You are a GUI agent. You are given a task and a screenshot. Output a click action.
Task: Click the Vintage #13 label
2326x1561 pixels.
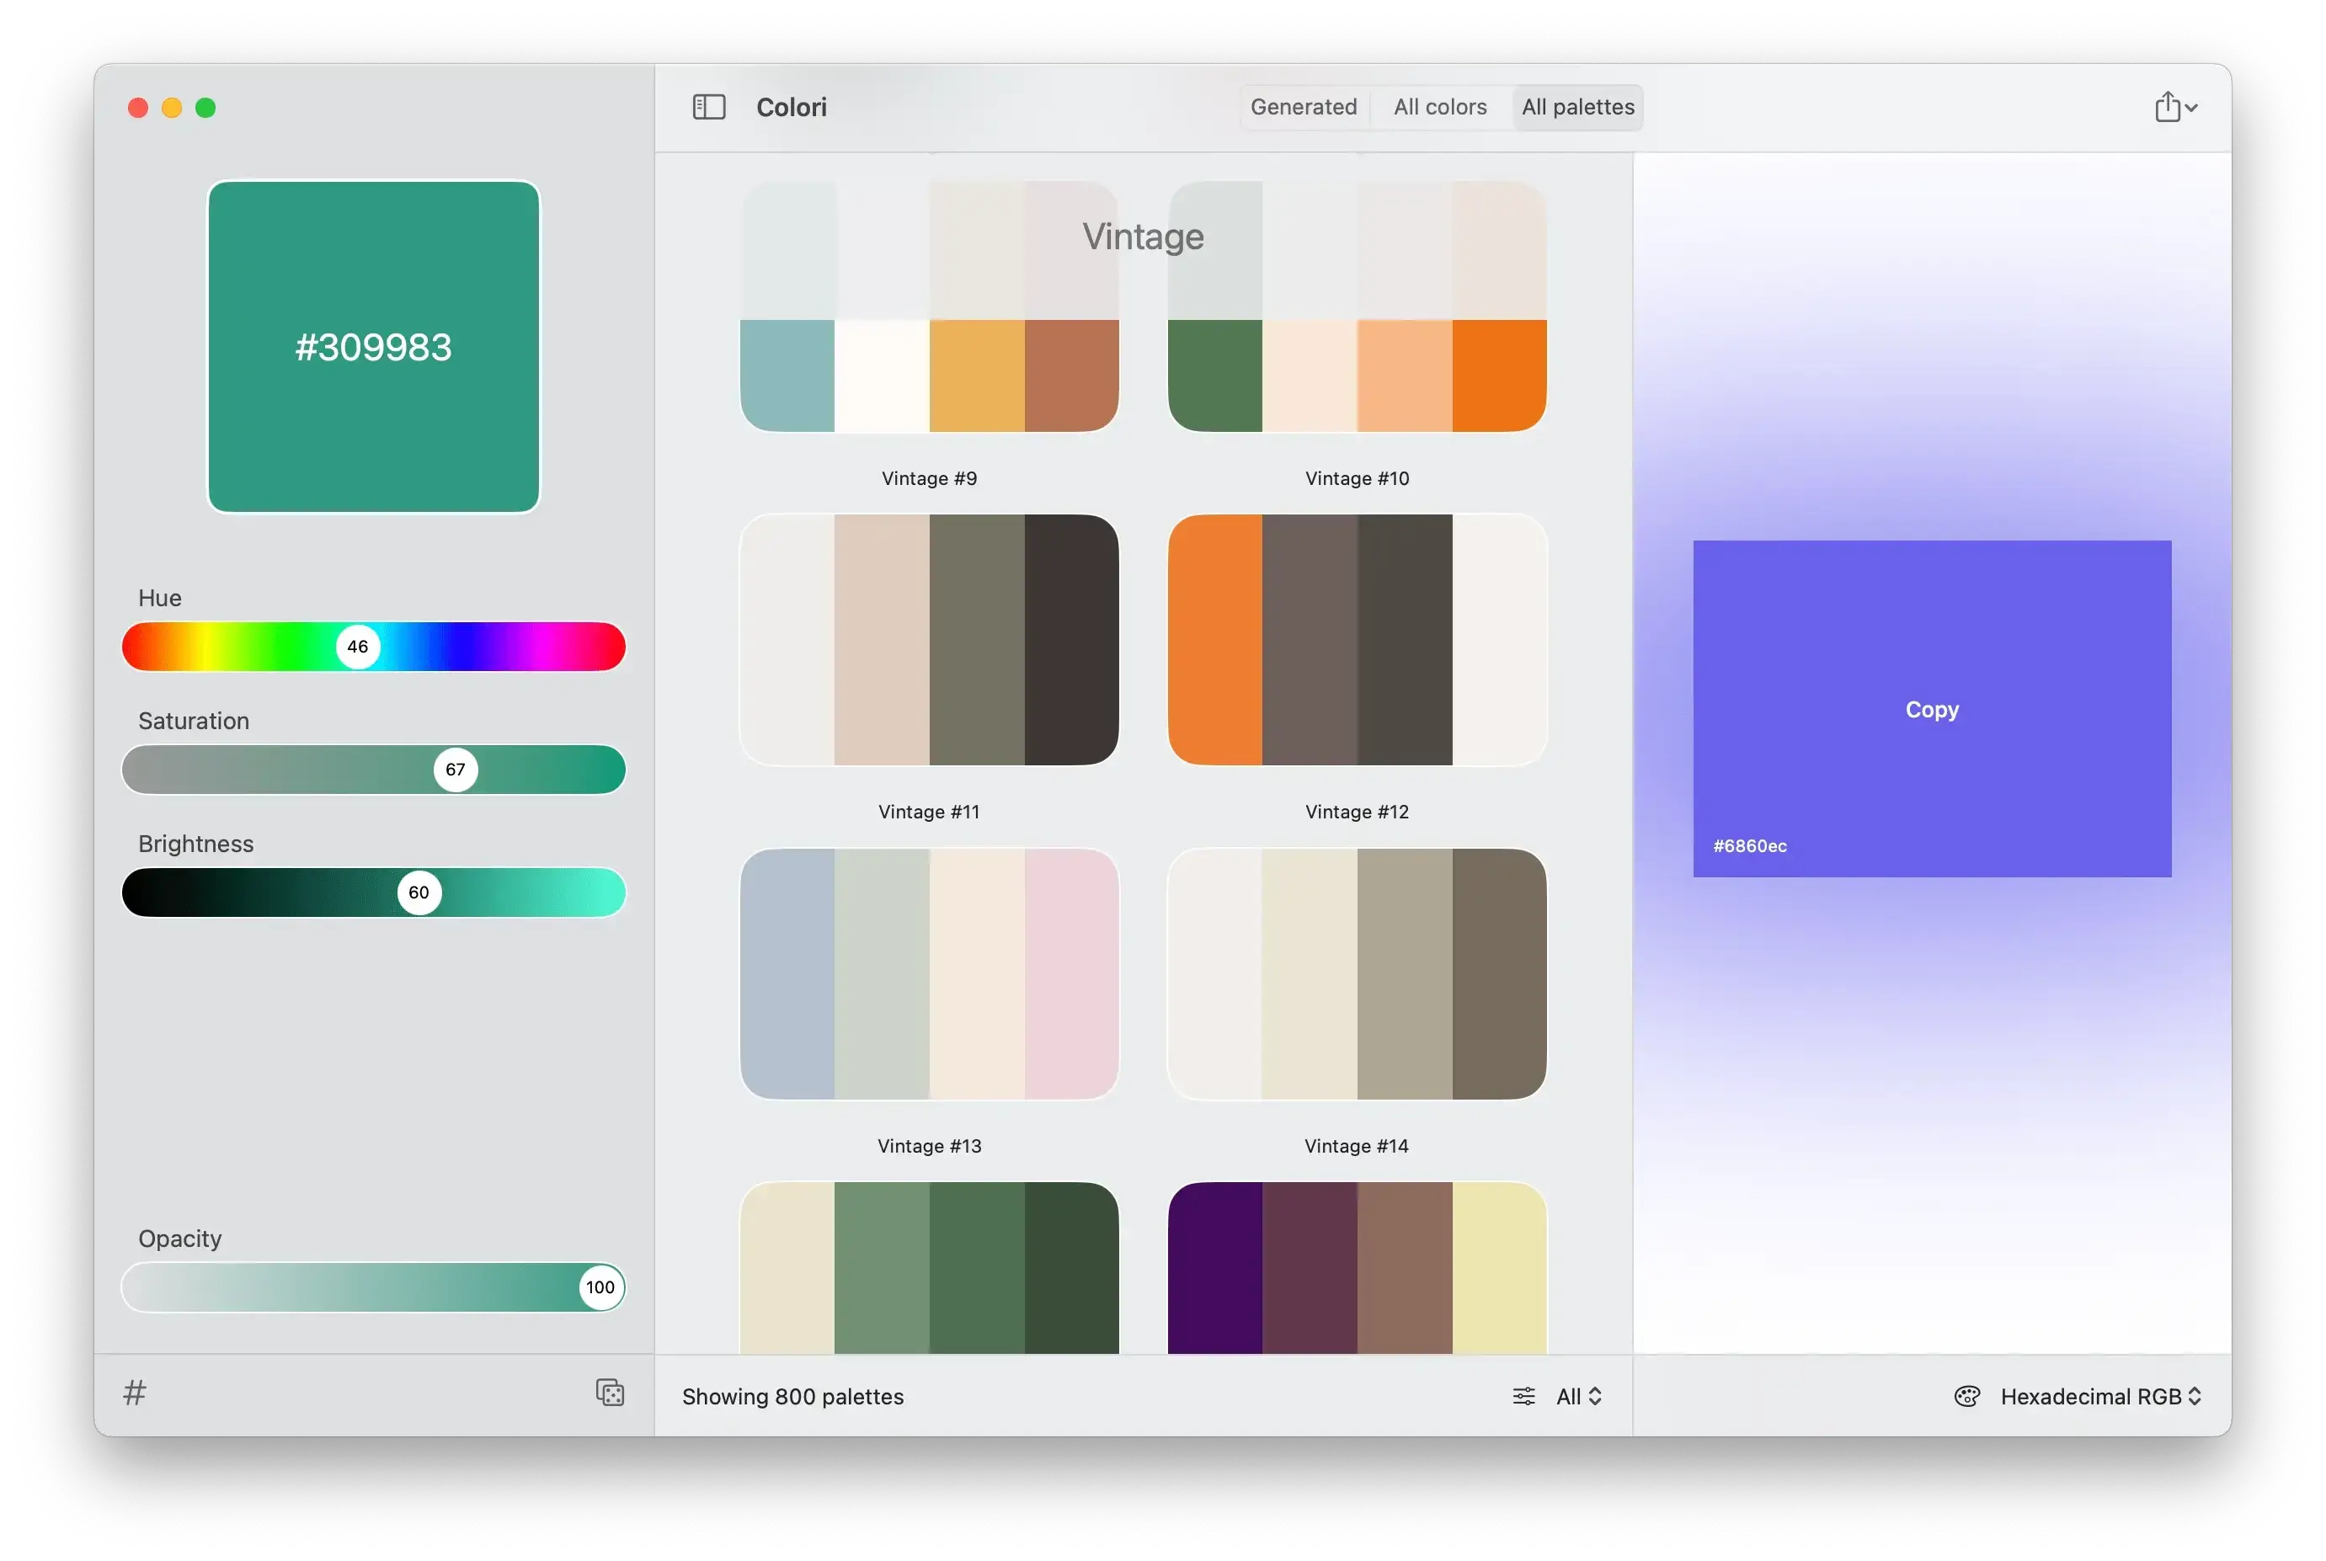(929, 1146)
